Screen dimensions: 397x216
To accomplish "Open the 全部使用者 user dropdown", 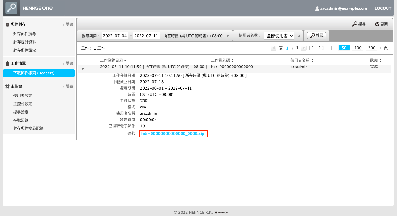I will 279,36.
